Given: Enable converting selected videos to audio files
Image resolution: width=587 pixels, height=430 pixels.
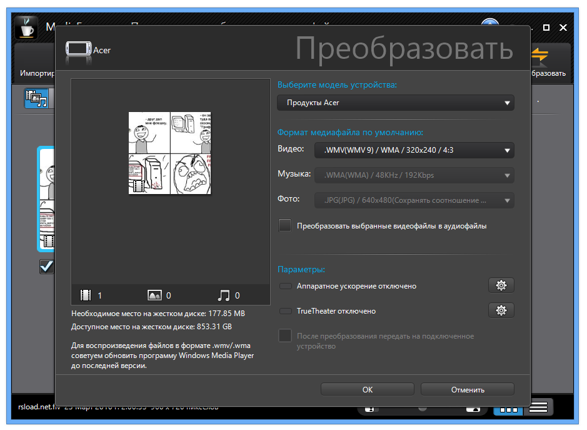Looking at the screenshot, I should [285, 226].
